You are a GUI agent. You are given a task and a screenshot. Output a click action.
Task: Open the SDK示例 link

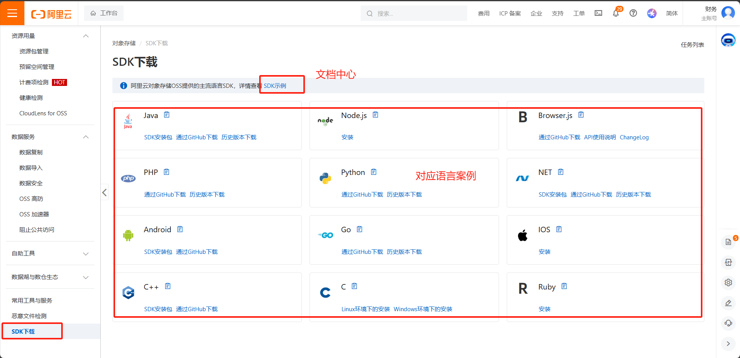pos(274,86)
